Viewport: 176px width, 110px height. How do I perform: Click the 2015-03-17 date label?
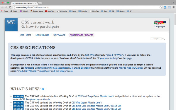(x=18, y=103)
